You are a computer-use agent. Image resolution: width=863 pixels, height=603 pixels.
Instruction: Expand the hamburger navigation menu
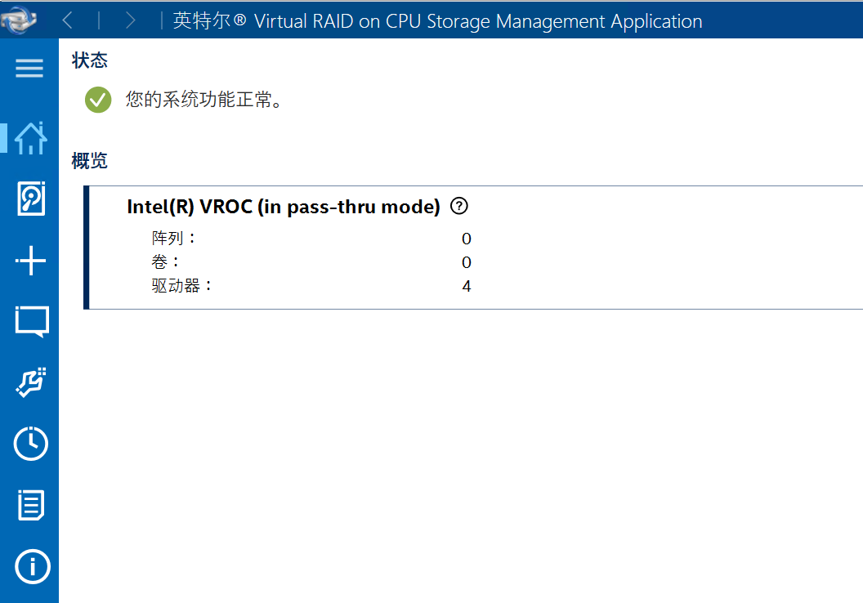29,68
